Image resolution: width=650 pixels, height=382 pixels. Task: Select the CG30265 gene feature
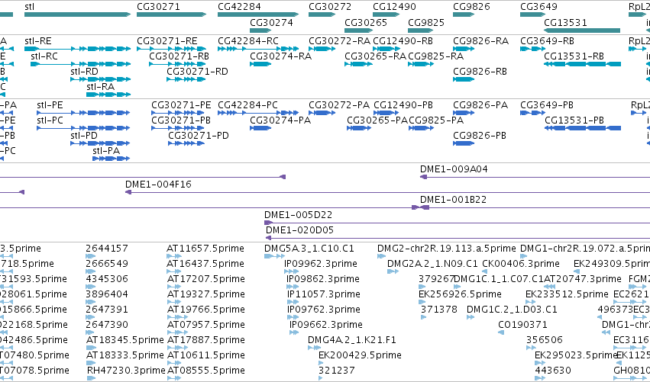[x=358, y=30]
